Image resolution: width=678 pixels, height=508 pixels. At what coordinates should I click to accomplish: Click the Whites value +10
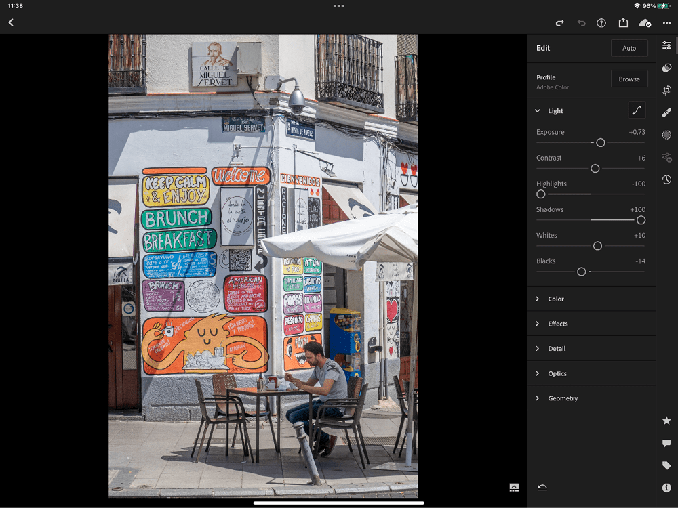pyautogui.click(x=639, y=236)
